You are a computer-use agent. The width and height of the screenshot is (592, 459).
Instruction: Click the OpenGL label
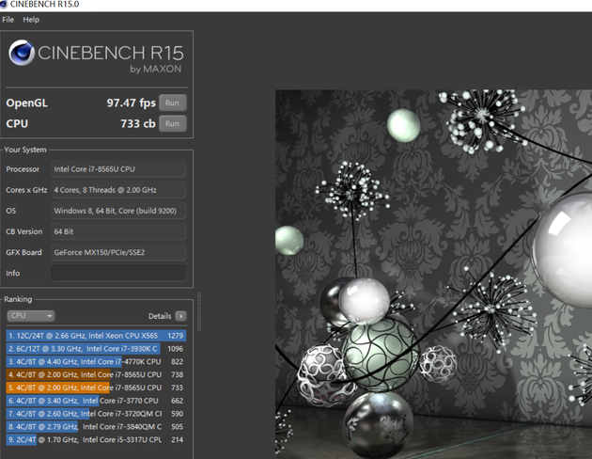pos(26,103)
